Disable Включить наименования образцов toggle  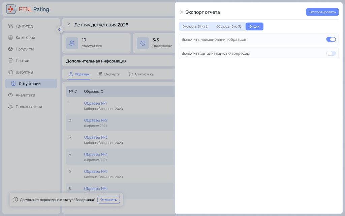[331, 39]
